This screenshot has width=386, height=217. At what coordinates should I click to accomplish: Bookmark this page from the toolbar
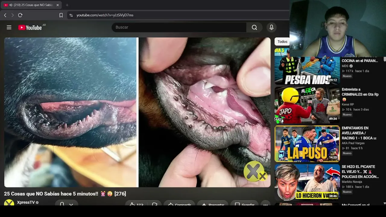(x=61, y=15)
